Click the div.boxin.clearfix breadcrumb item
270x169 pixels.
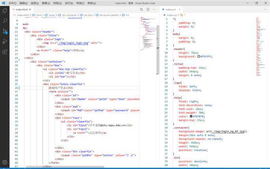click(x=109, y=15)
